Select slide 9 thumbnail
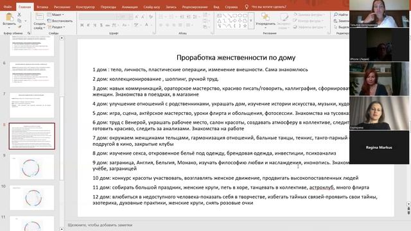Image resolution: width=411 pixels, height=231 pixels. click(31, 167)
